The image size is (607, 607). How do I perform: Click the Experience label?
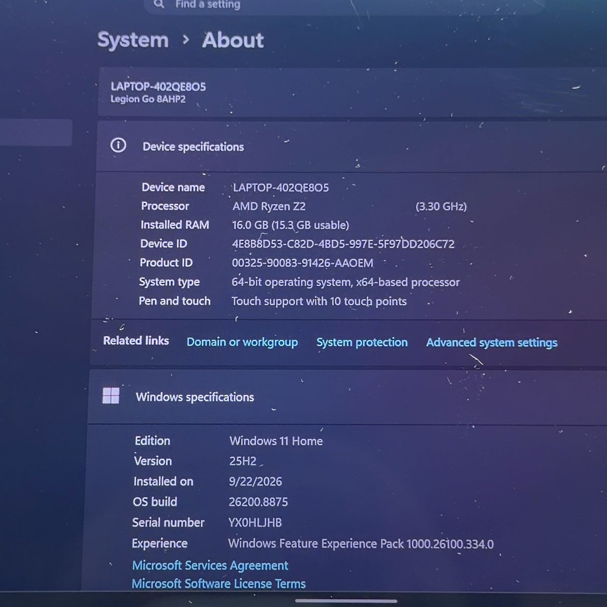point(160,544)
